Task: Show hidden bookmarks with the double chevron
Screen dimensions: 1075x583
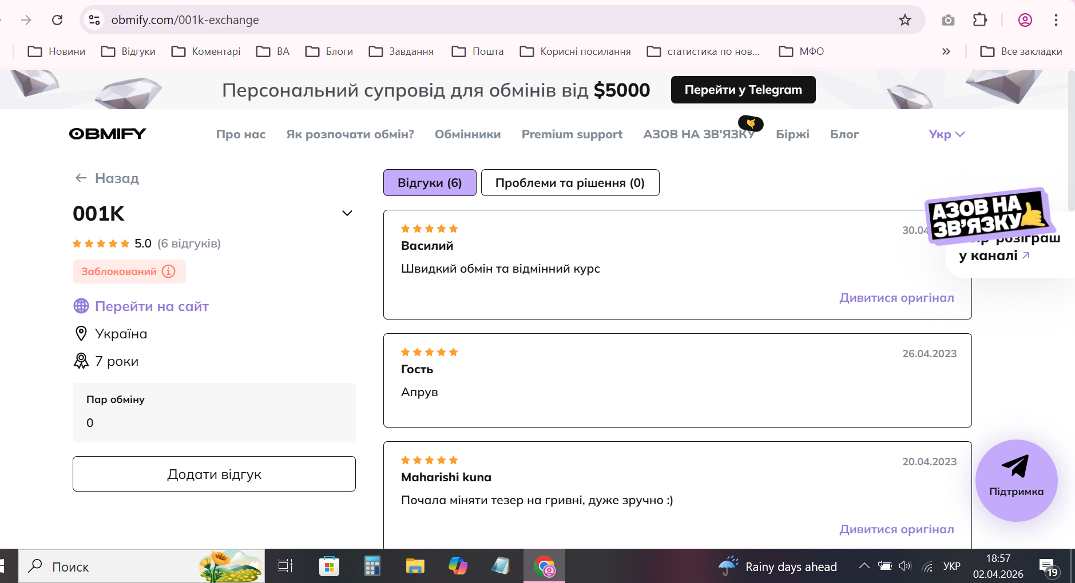Action: (946, 51)
